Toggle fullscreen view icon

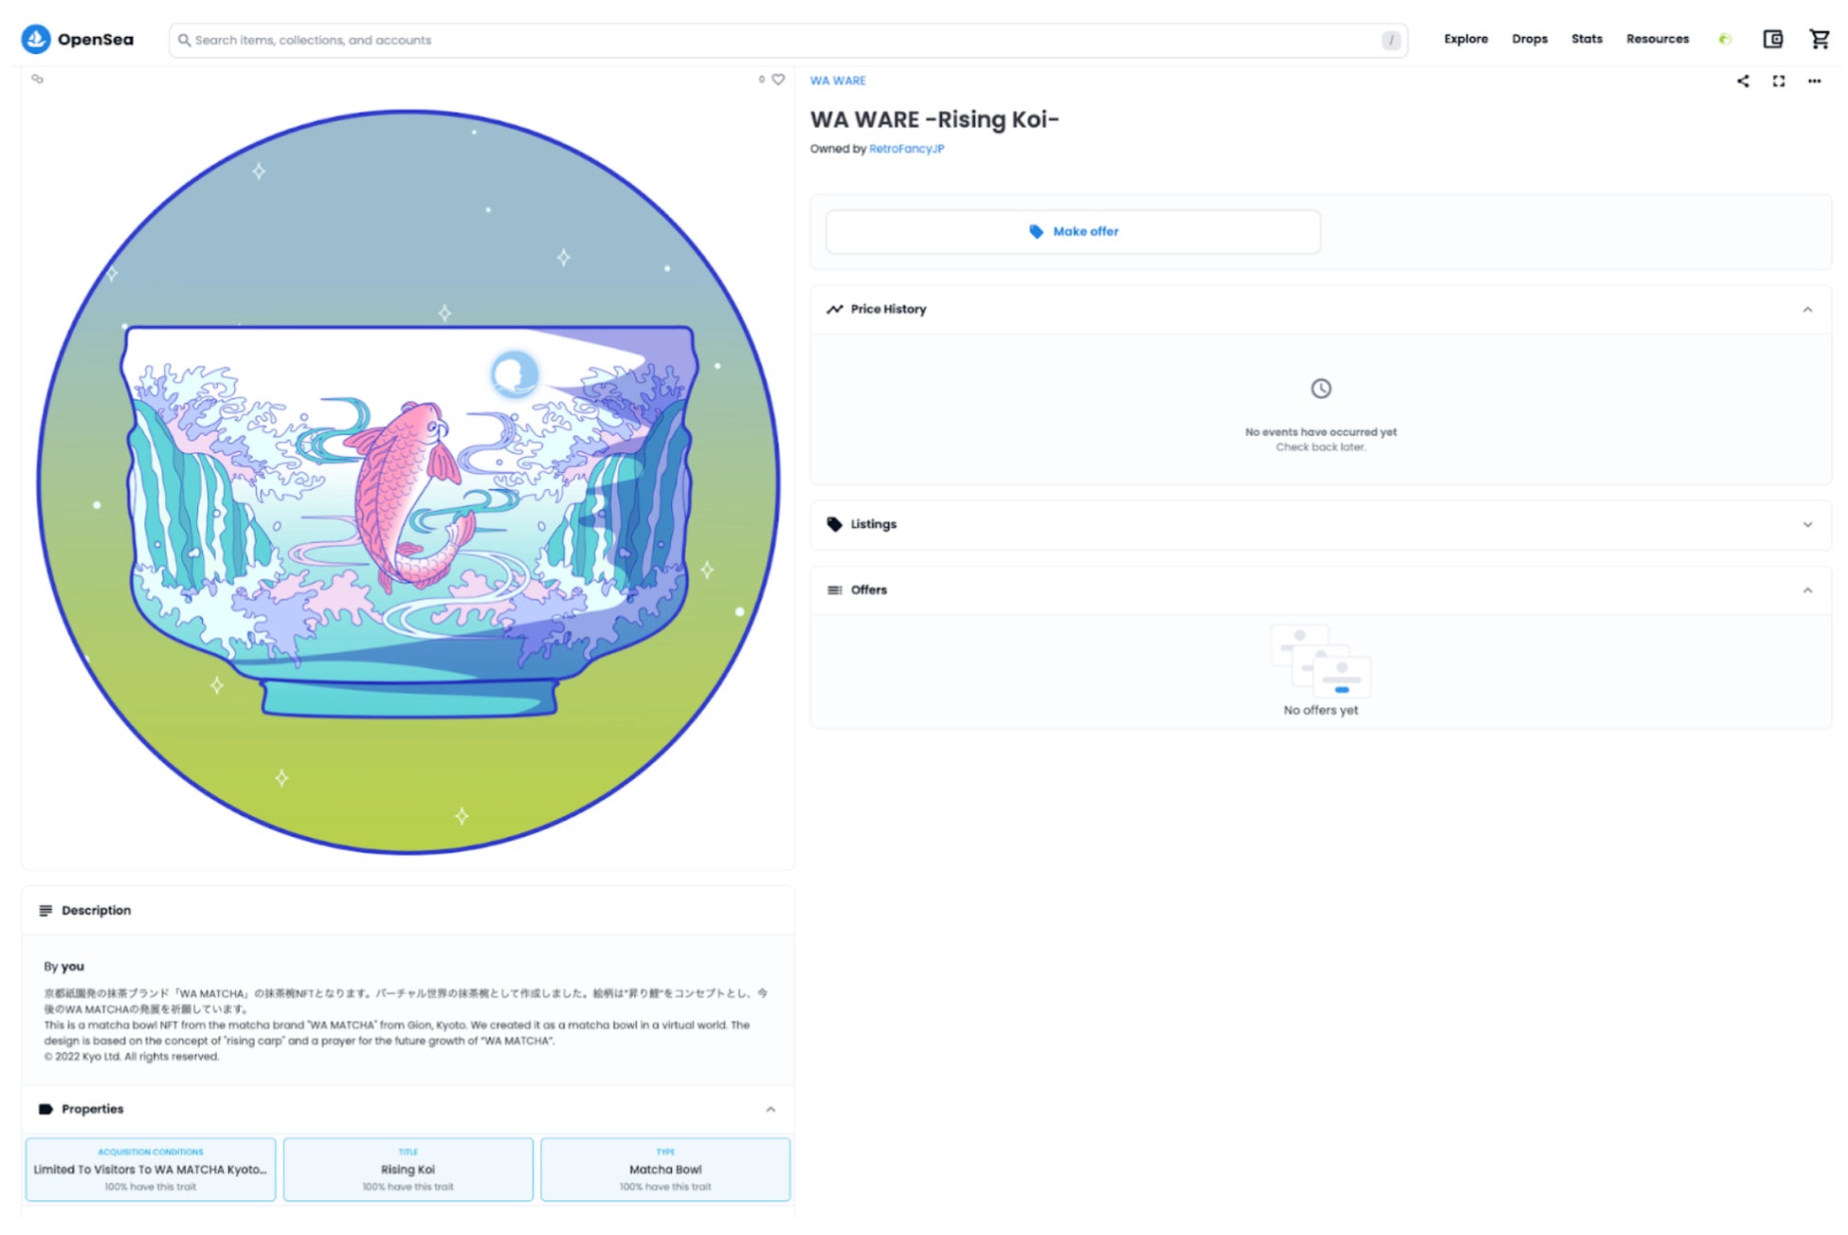[1779, 81]
